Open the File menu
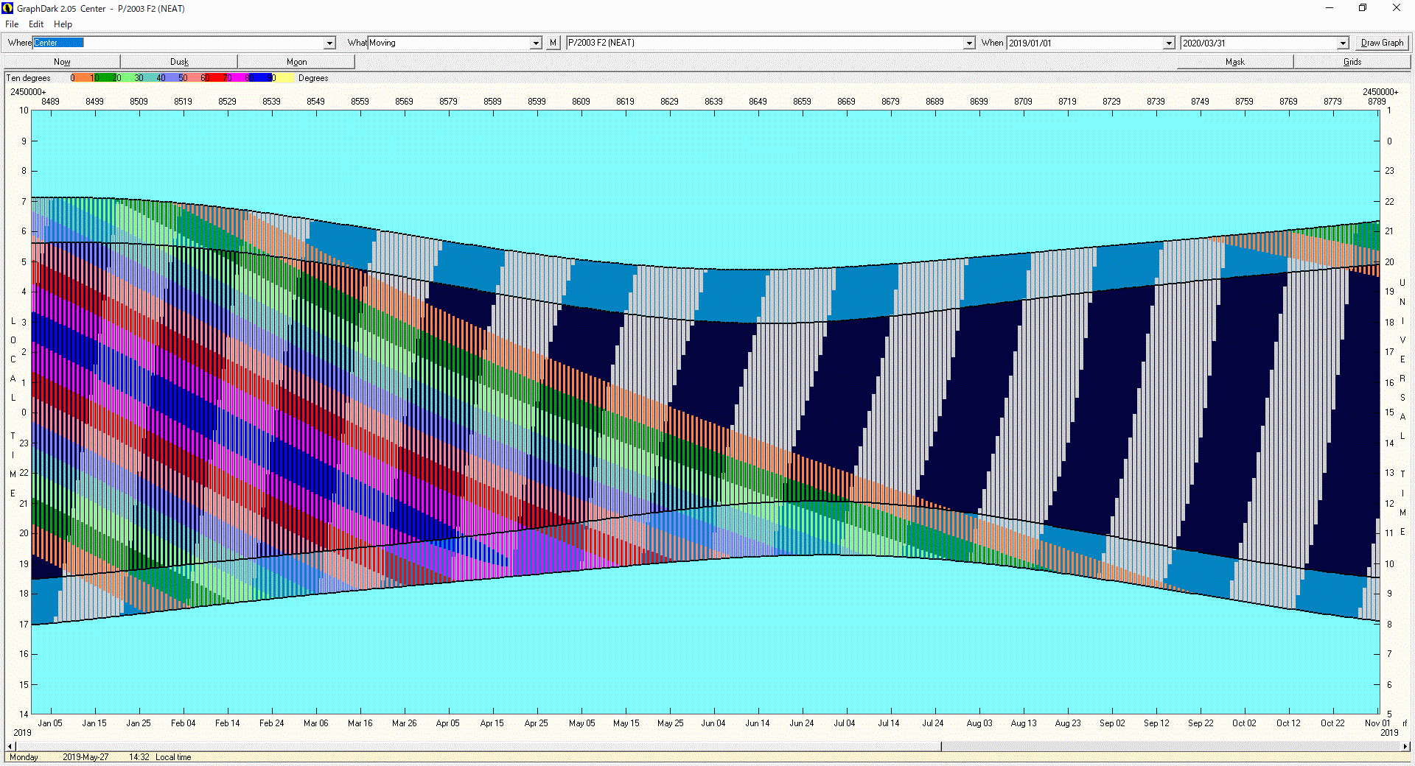Image resolution: width=1415 pixels, height=766 pixels. 12,24
